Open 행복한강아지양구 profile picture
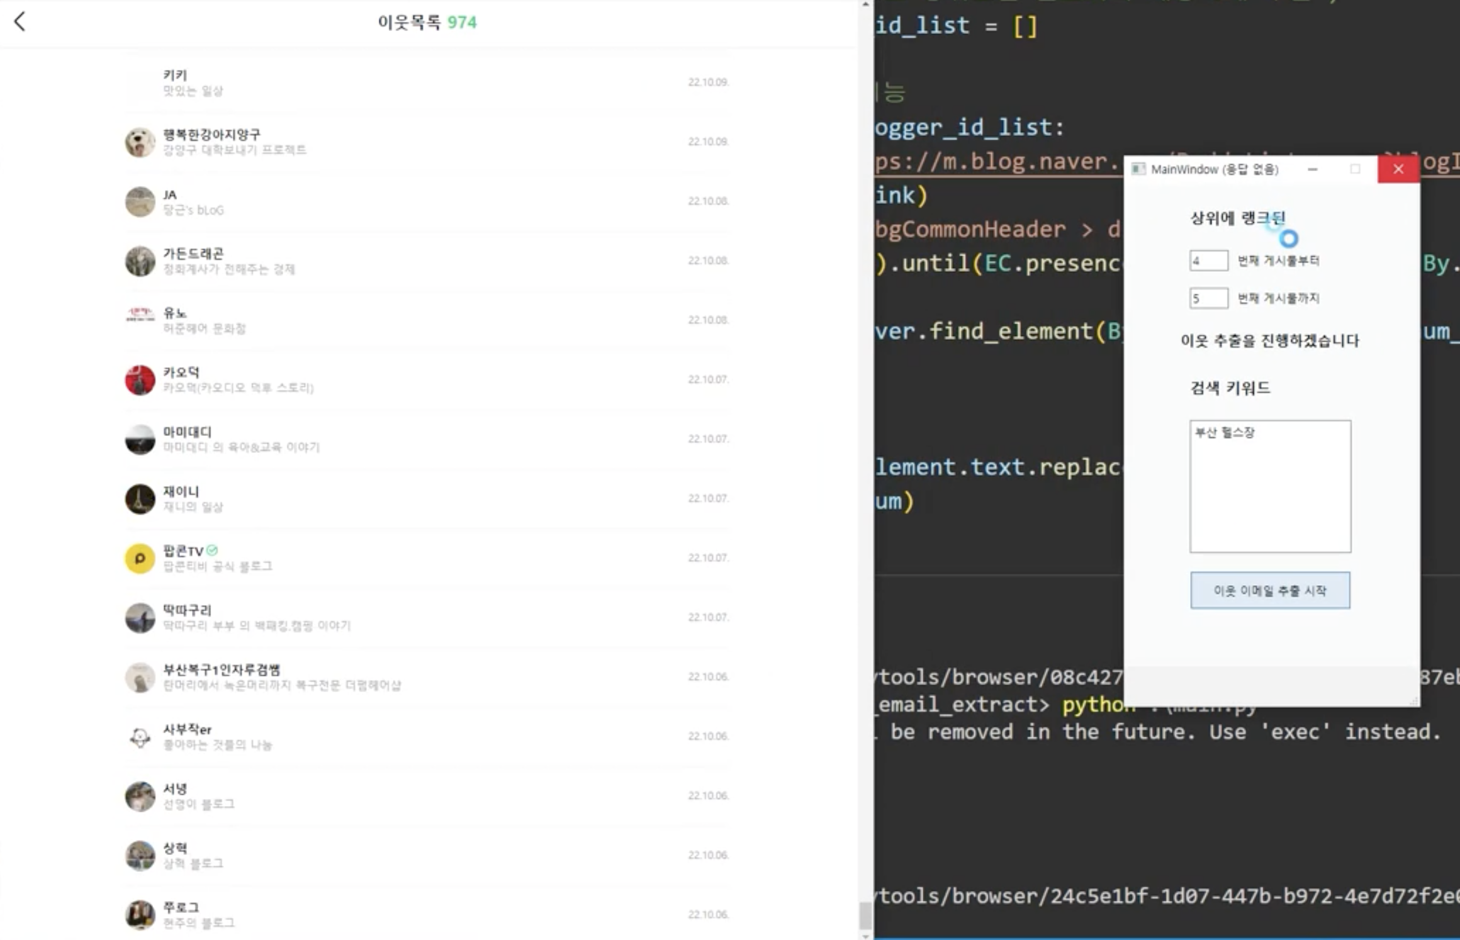 [x=140, y=142]
